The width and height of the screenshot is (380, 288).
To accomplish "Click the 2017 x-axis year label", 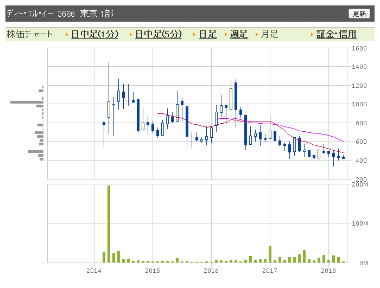I will [270, 271].
